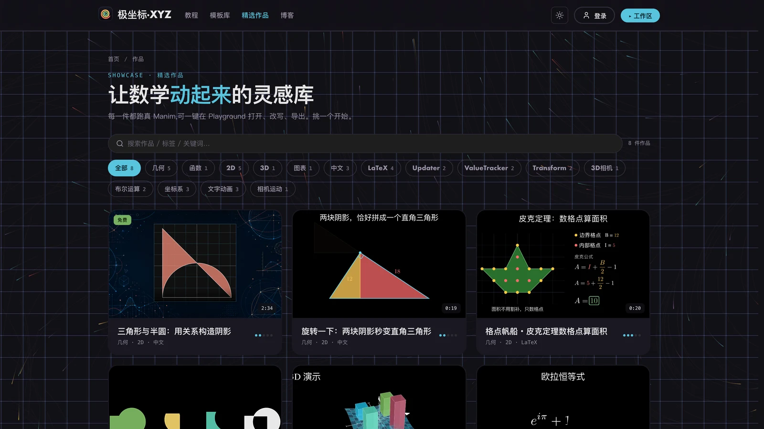Click the 0:20 duration label
This screenshot has width=764, height=429.
pos(635,308)
